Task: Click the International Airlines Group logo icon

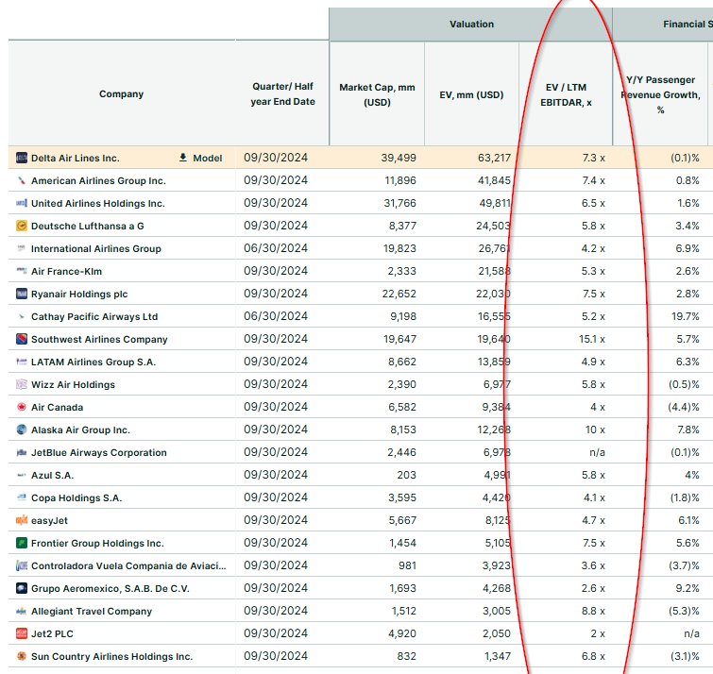Action: (x=22, y=248)
